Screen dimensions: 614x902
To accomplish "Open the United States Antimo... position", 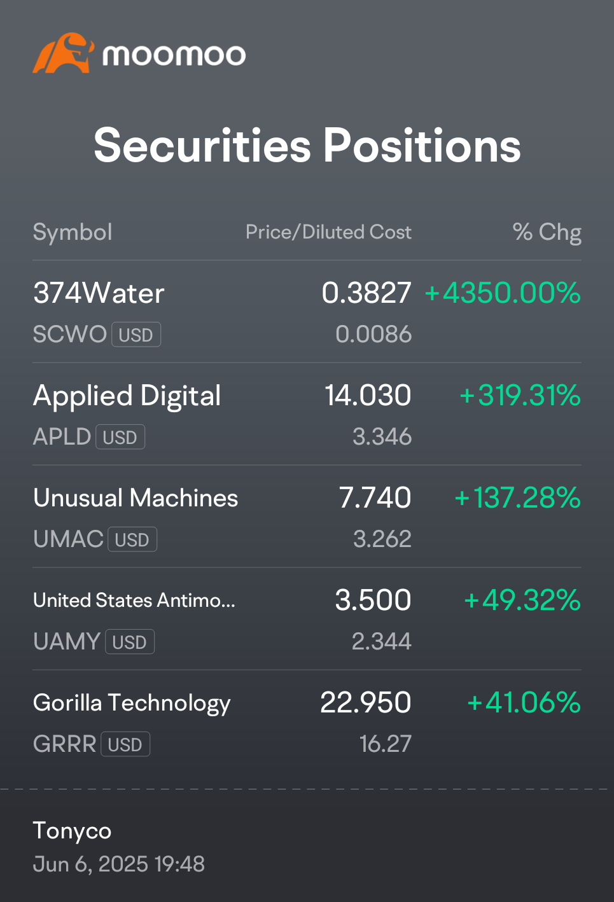I will [307, 619].
